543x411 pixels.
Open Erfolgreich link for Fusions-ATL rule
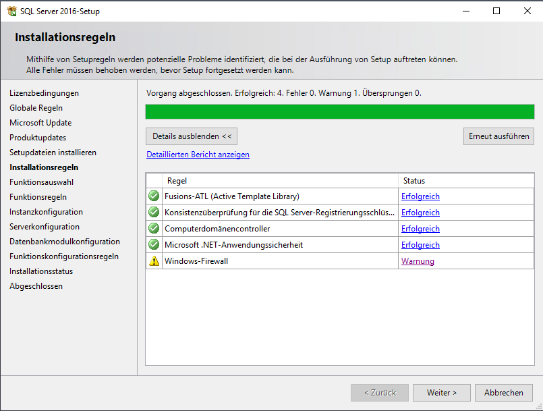(420, 196)
